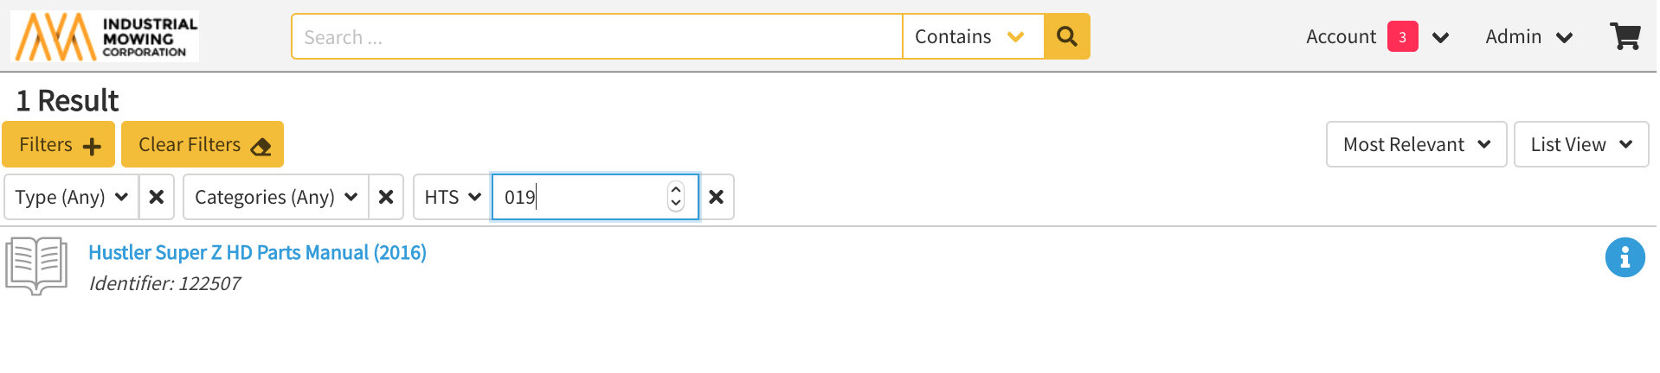Open the Admin menu
Image resolution: width=1660 pixels, height=373 pixels.
[1528, 36]
